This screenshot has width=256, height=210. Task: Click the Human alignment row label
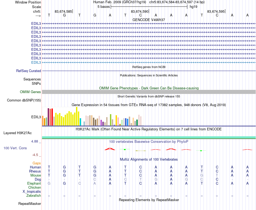(x=35, y=167)
